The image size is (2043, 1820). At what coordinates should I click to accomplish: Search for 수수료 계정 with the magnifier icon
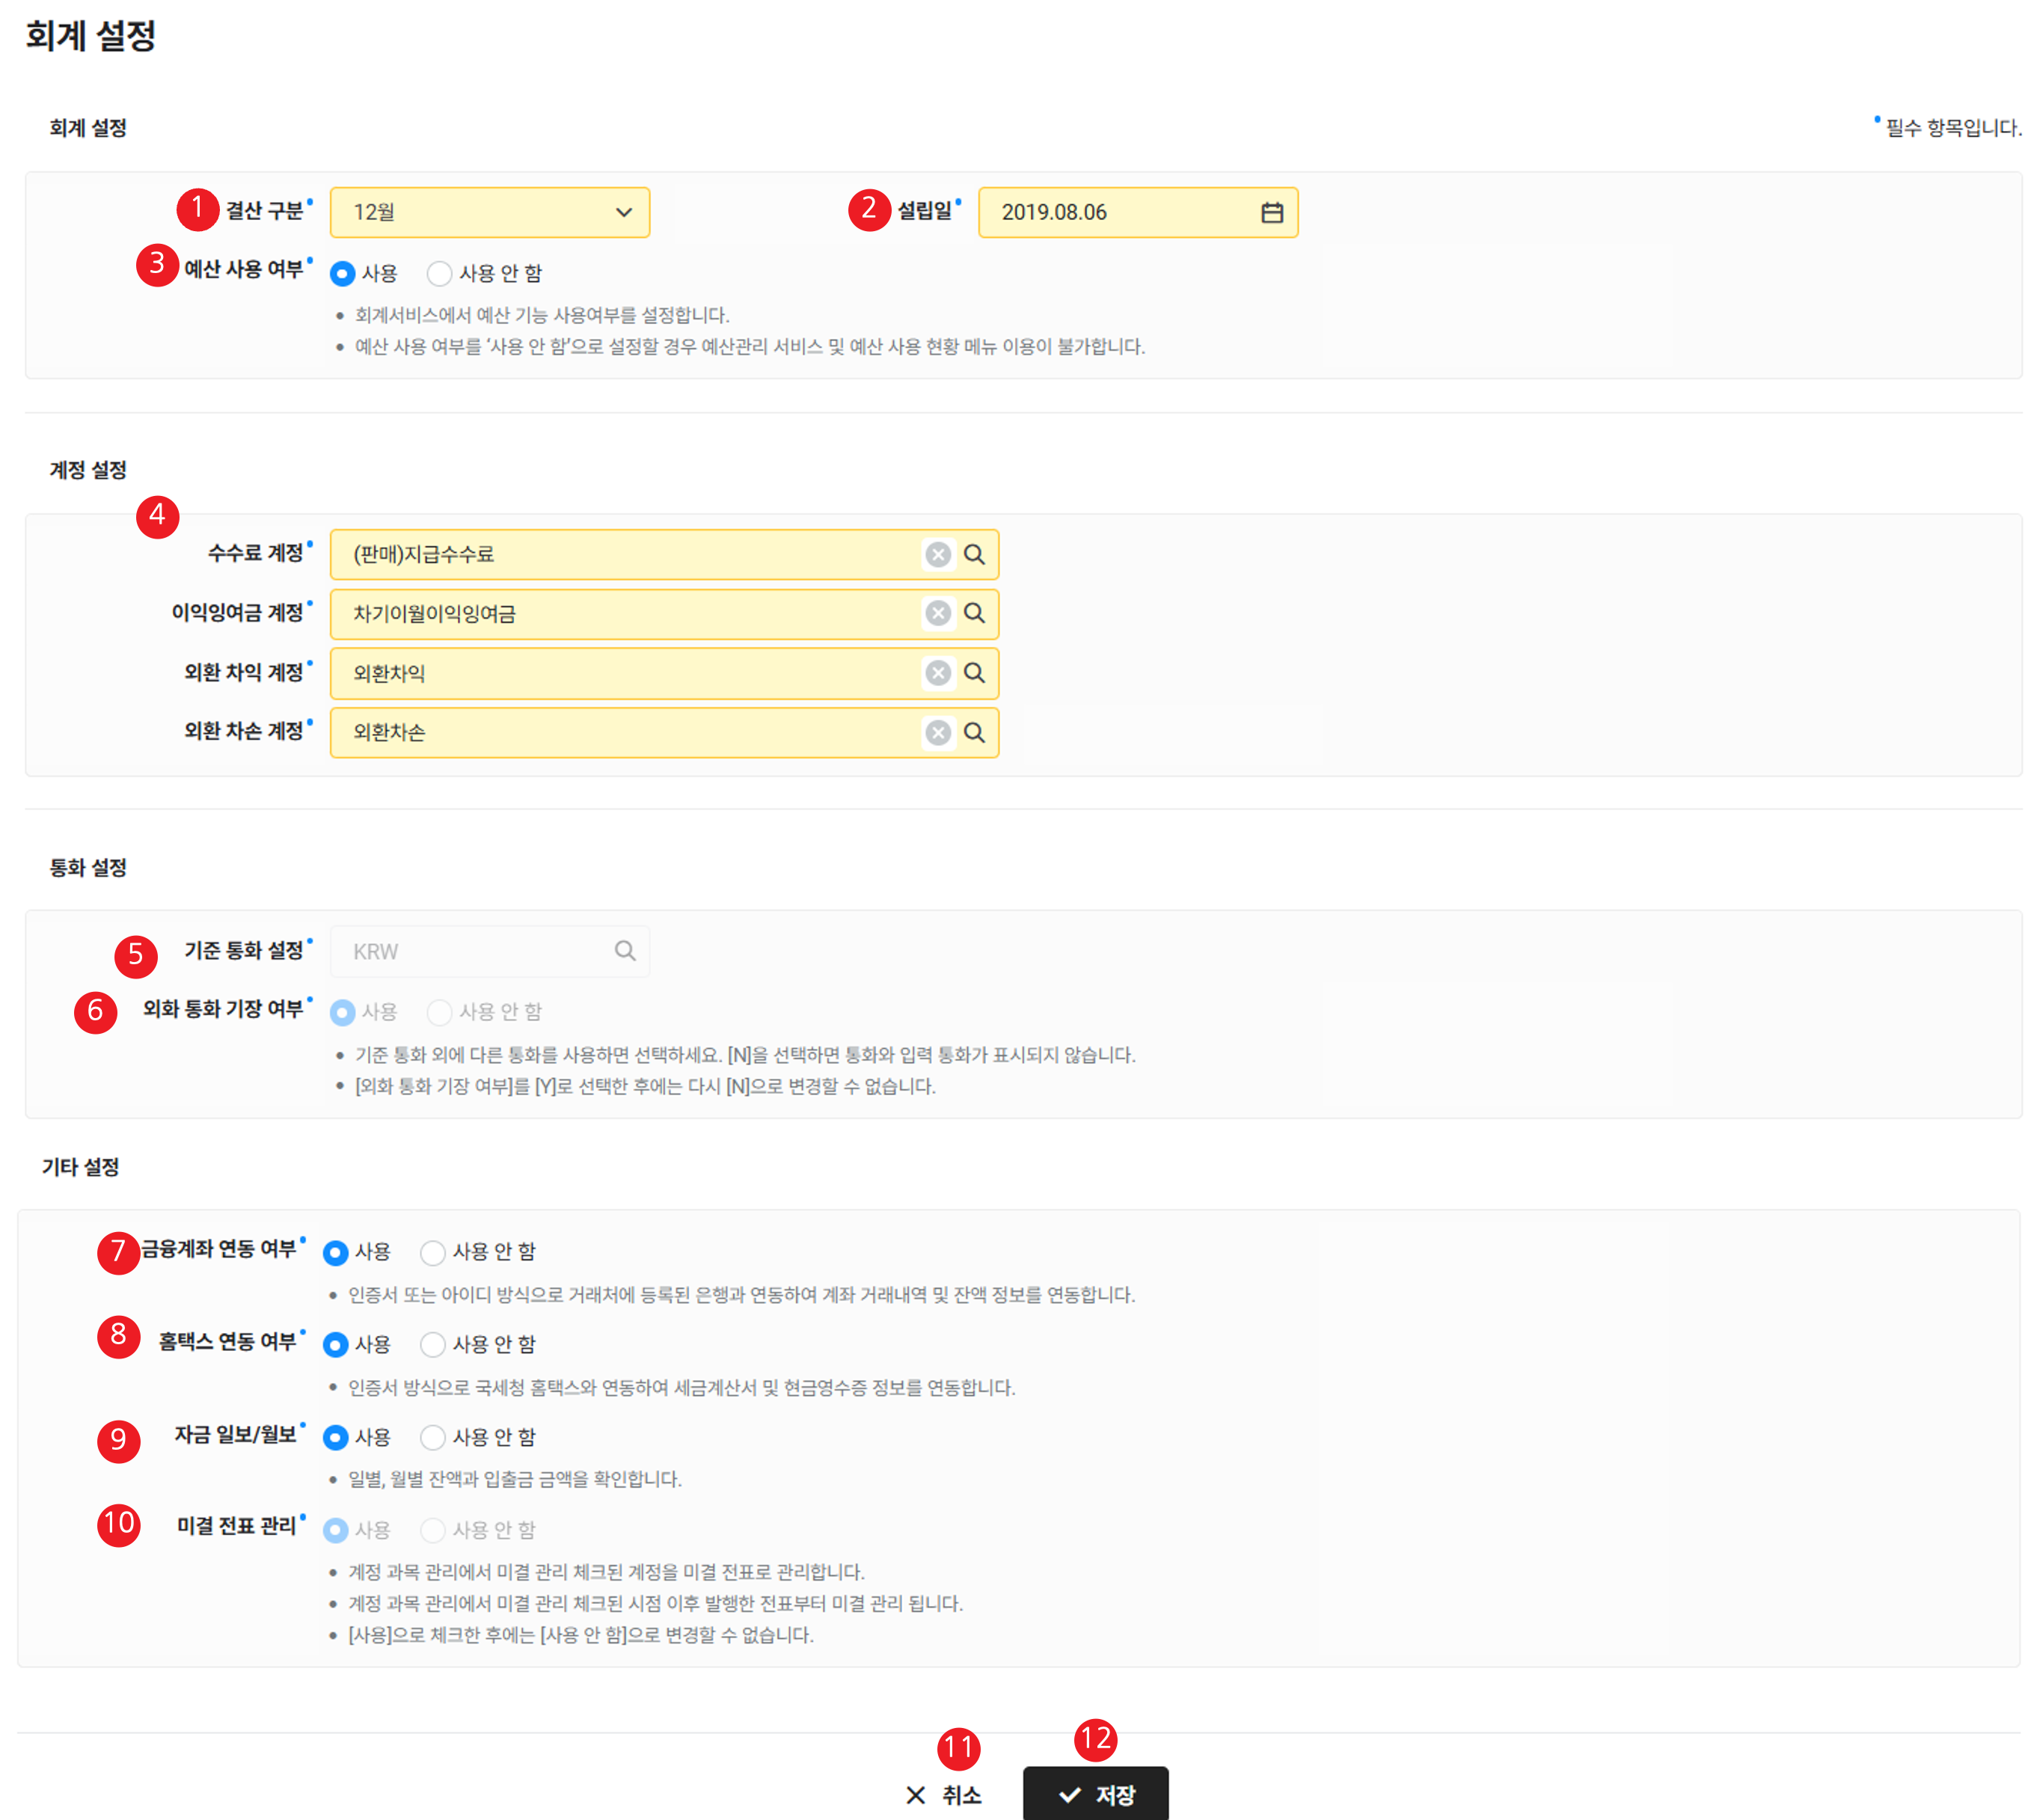click(x=974, y=554)
